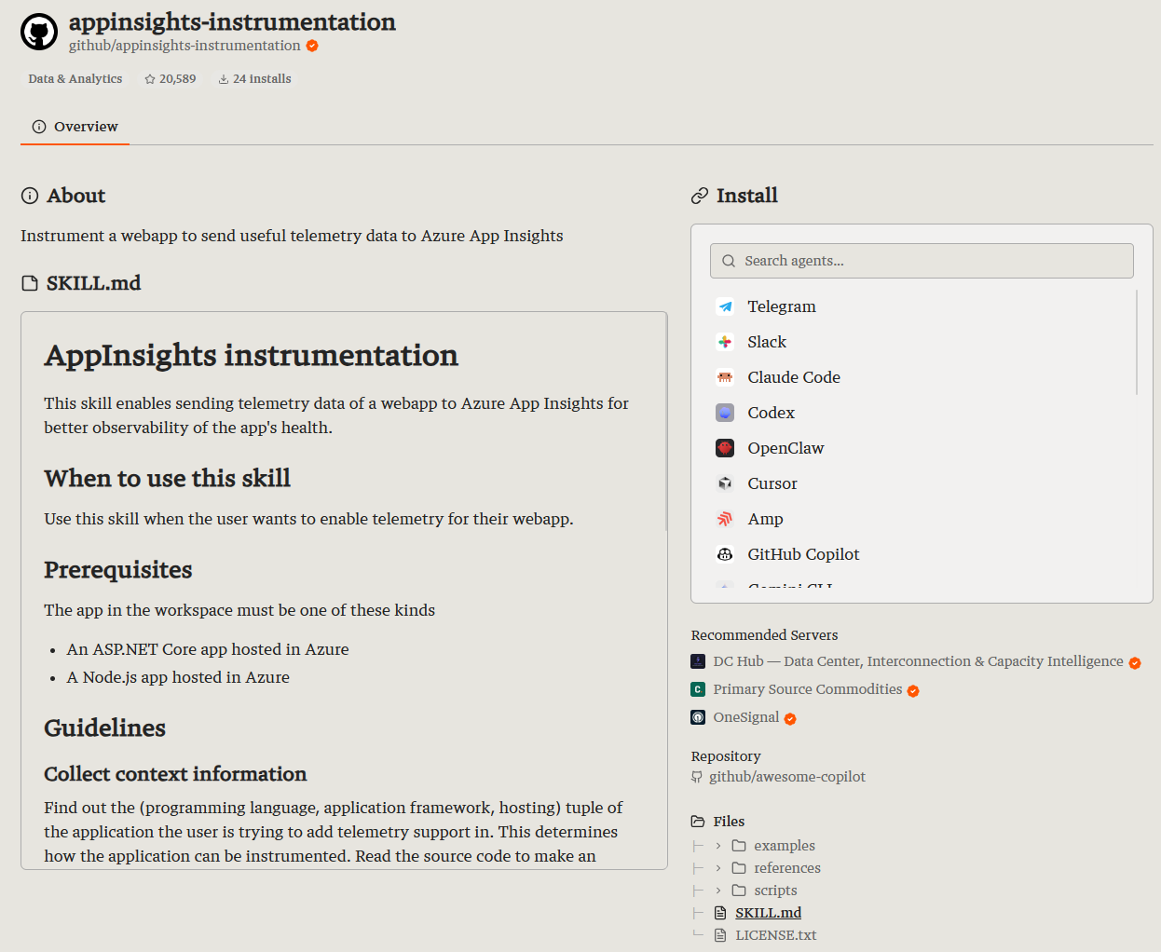The image size is (1161, 952).
Task: Select OpenClaw in the agent list
Action: [922, 448]
